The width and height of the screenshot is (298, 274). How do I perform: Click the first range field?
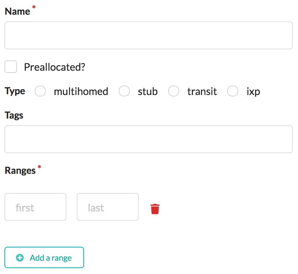click(x=35, y=207)
